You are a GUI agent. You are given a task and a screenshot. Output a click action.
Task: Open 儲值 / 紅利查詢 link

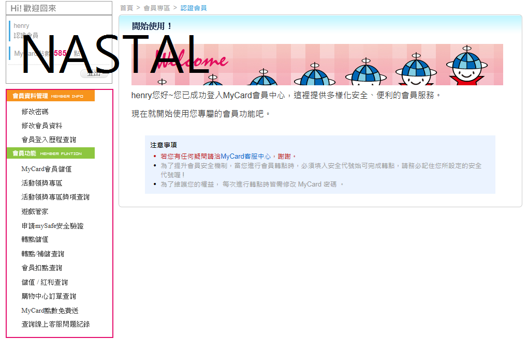point(45,282)
